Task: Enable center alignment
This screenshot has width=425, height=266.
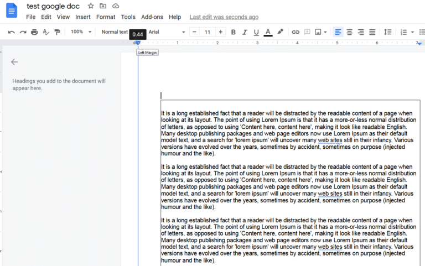Action: pyautogui.click(x=349, y=32)
